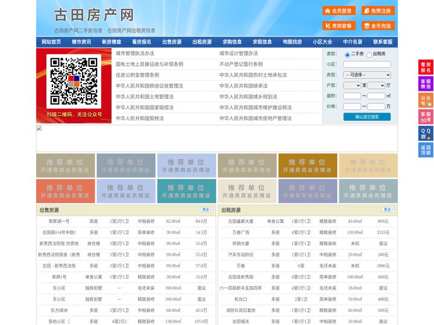
Task: Open the 古田鑫都大厦 rental listing
Action: pyautogui.click(x=241, y=221)
